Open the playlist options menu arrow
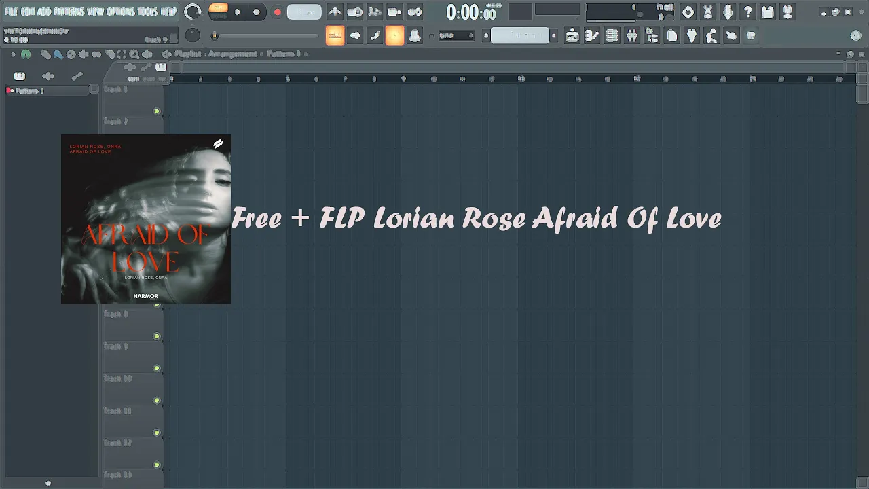This screenshot has width=869, height=489. (13, 54)
